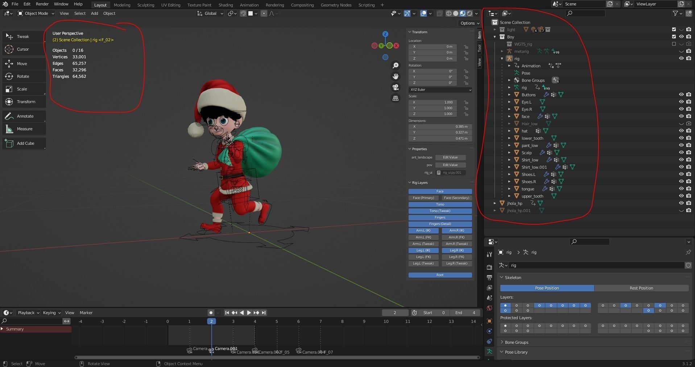Toggle the Torso rig layer button
The height and width of the screenshot is (367, 695).
440,204
